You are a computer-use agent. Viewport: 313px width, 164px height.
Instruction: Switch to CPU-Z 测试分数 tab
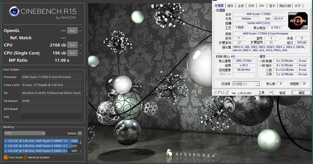tap(285, 6)
